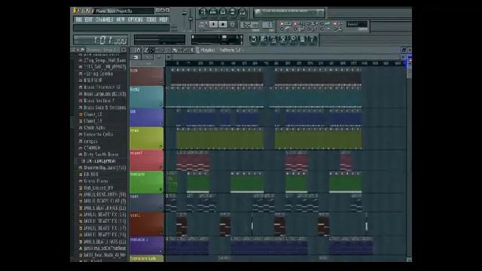
Task: Click the question-mark help round icon
Action: (313, 39)
